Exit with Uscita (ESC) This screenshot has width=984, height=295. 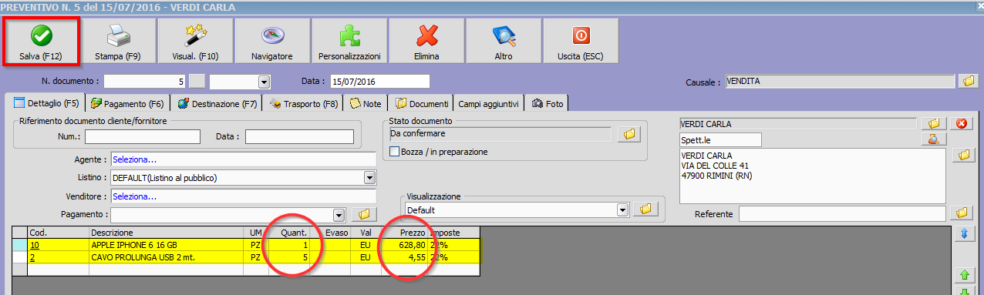[x=581, y=41]
